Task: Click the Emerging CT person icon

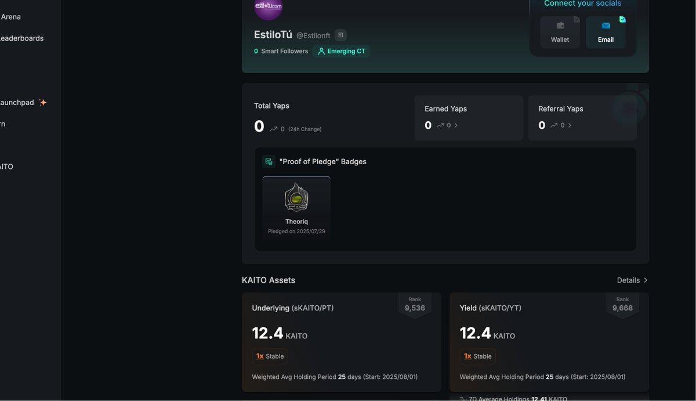Action: pos(321,51)
